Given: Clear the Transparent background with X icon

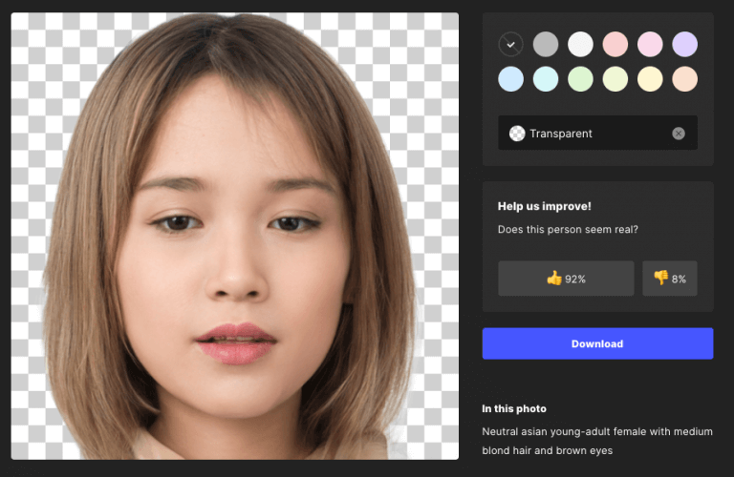Looking at the screenshot, I should coord(679,134).
